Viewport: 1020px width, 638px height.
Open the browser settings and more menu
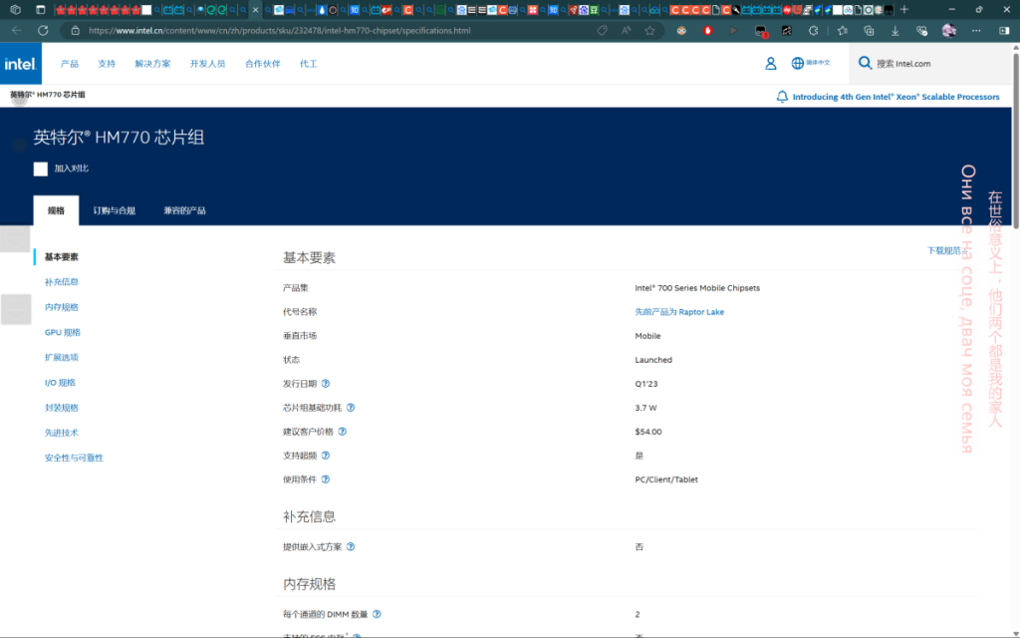976,31
